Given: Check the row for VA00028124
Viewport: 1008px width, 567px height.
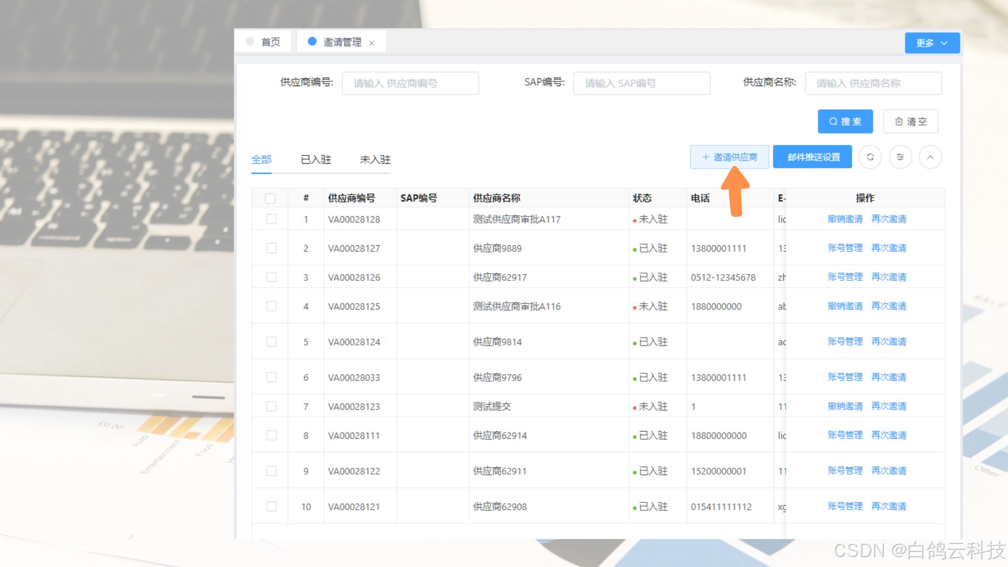Looking at the screenshot, I should 271,342.
